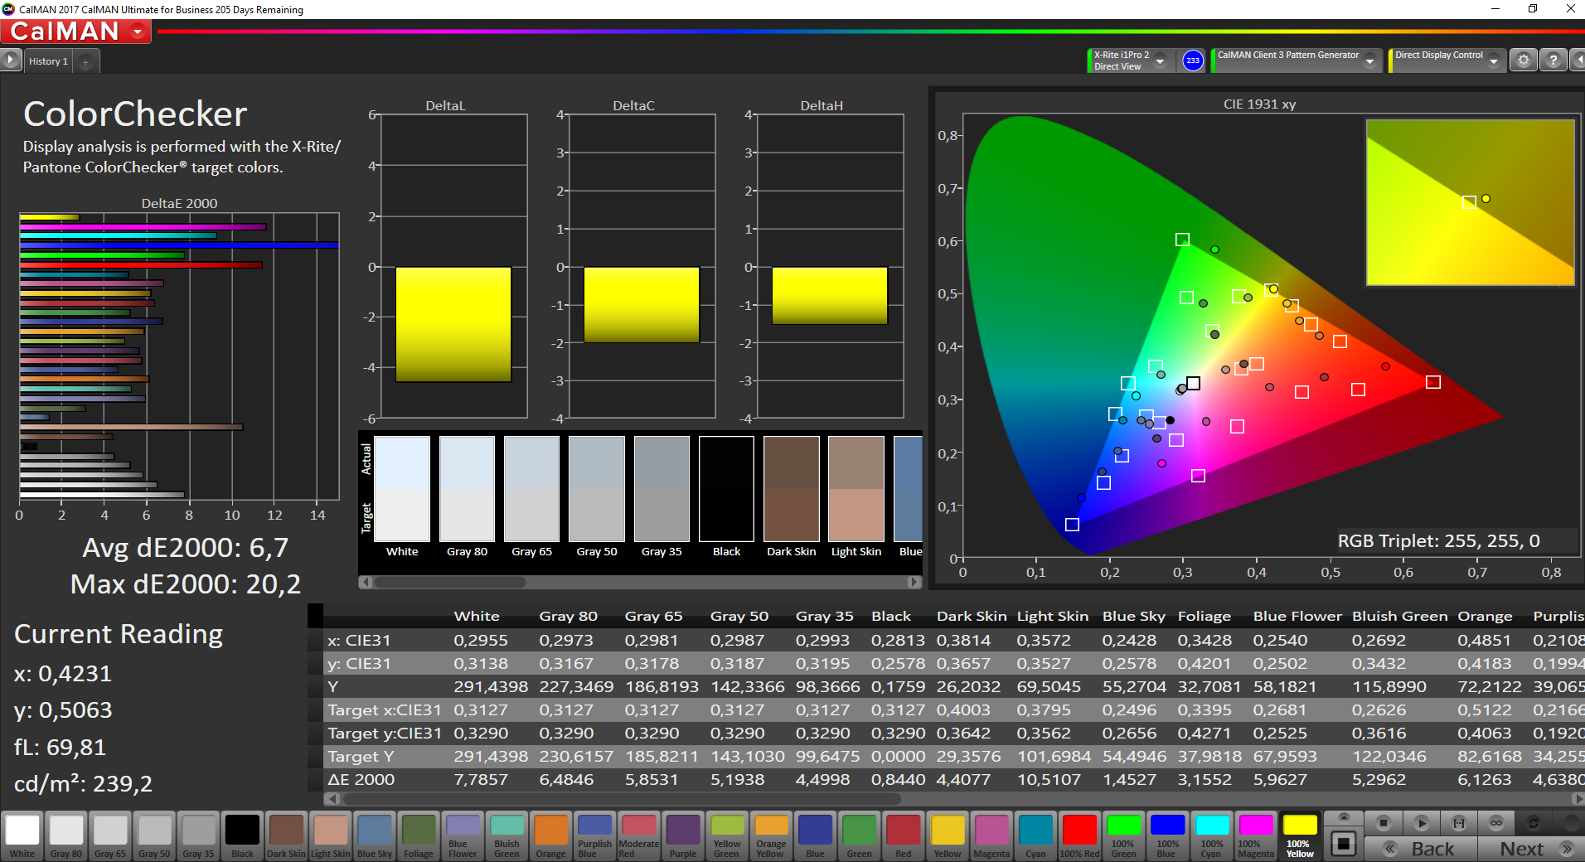Click the read series bracket icon
The image size is (1585, 862).
click(x=1459, y=823)
